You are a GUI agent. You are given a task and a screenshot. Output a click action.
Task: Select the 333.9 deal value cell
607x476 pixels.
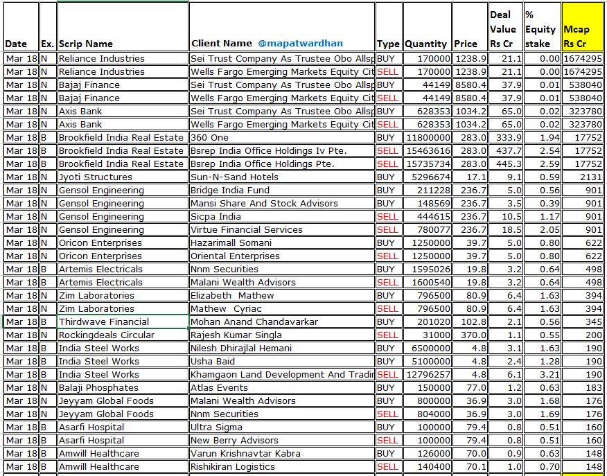pyautogui.click(x=505, y=138)
